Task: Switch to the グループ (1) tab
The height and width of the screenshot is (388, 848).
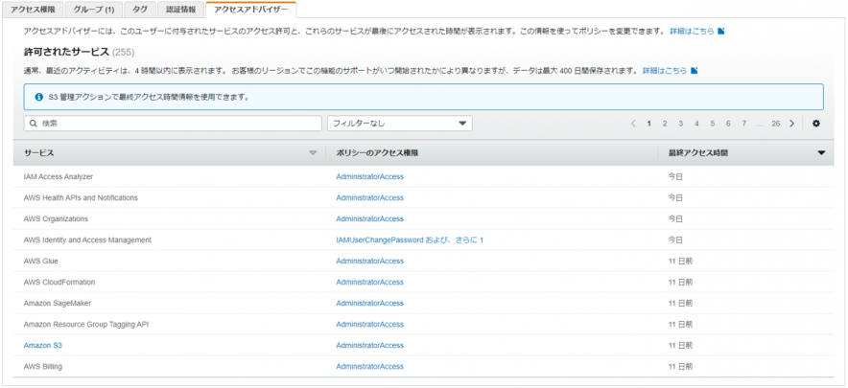Action: 94,10
